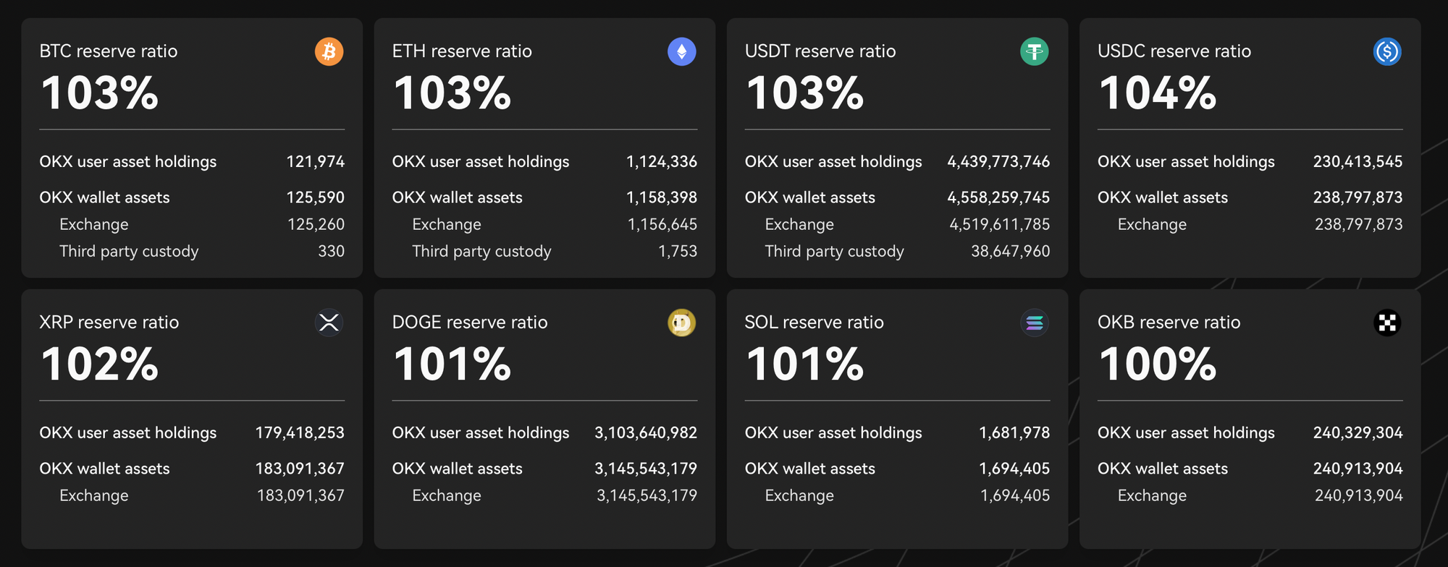The image size is (1448, 567).
Task: Click Exchange label in DOGE card
Action: click(x=447, y=496)
